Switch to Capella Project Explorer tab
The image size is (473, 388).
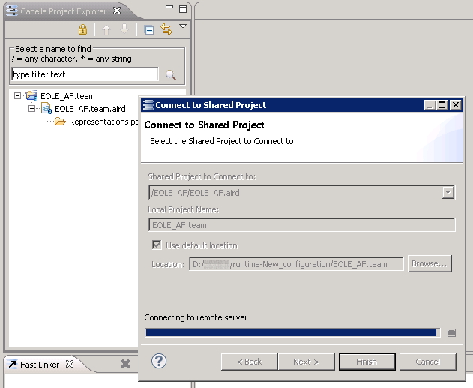[x=58, y=11]
